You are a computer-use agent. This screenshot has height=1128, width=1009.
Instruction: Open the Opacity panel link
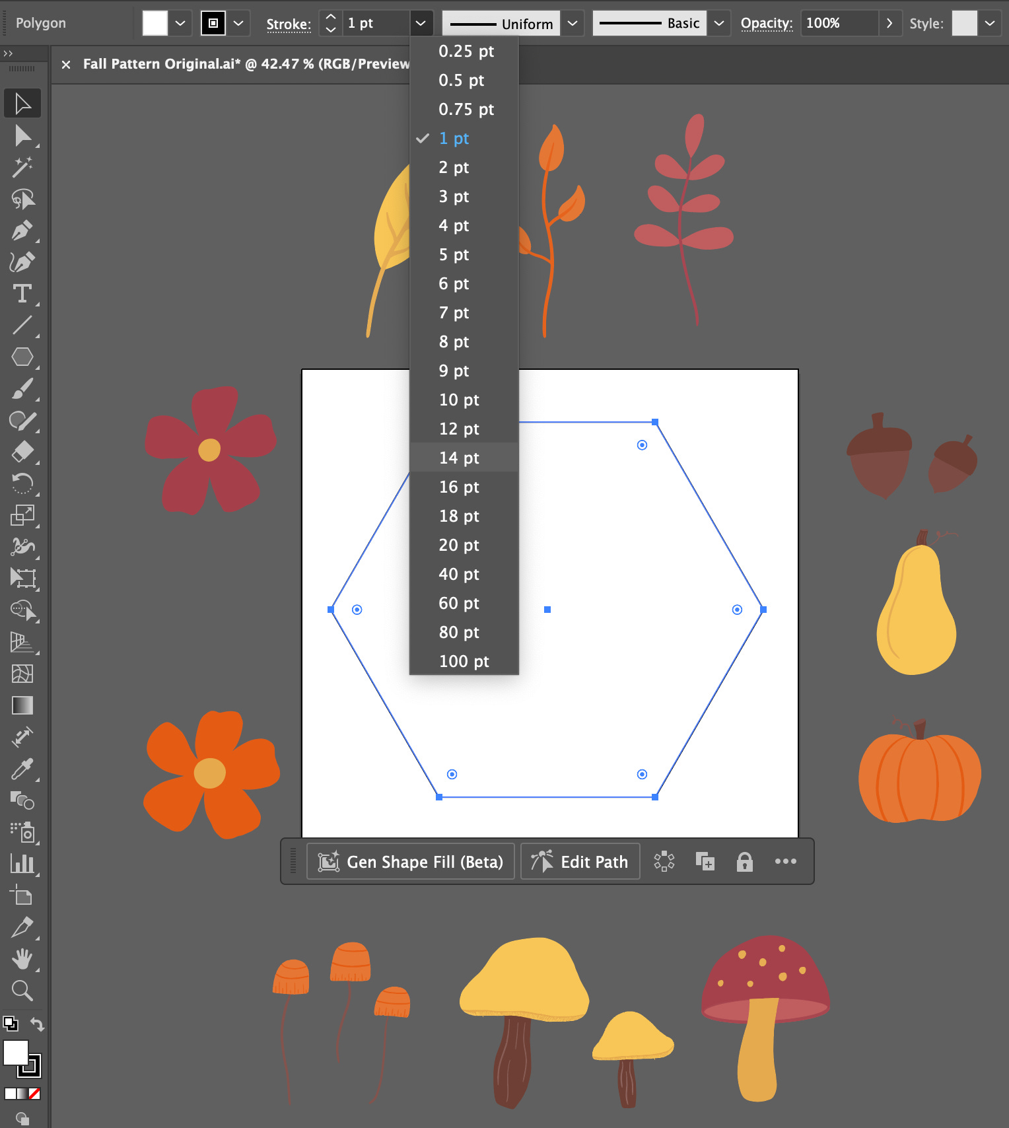point(767,24)
